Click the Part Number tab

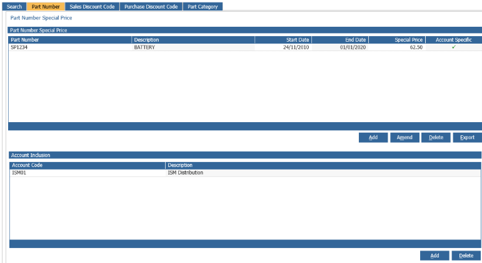(46, 7)
